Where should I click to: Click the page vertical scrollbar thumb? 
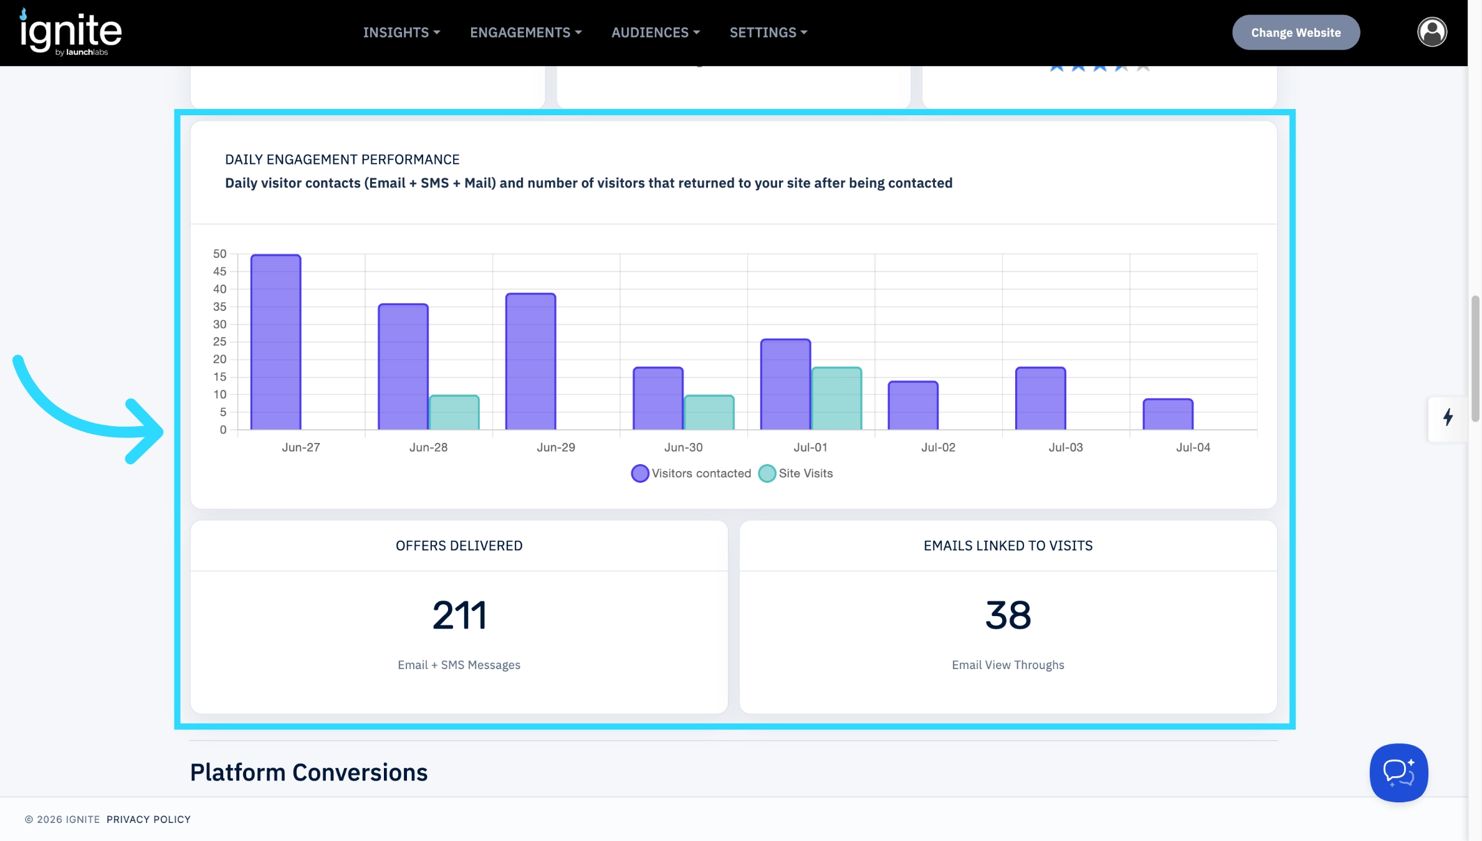click(x=1475, y=359)
